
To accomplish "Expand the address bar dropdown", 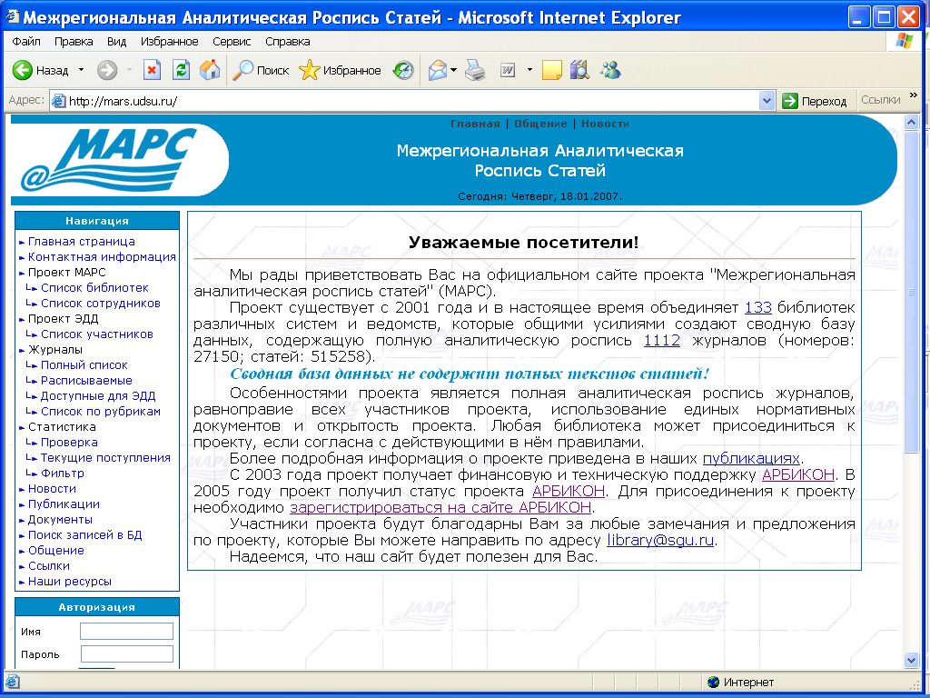I will [767, 101].
